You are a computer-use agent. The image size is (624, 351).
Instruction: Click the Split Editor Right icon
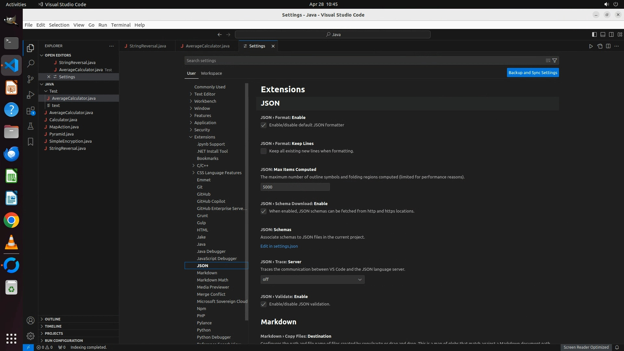(608, 46)
